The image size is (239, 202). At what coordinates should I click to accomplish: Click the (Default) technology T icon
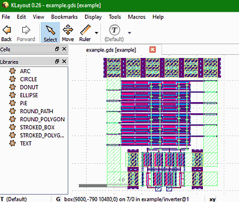pos(114,30)
